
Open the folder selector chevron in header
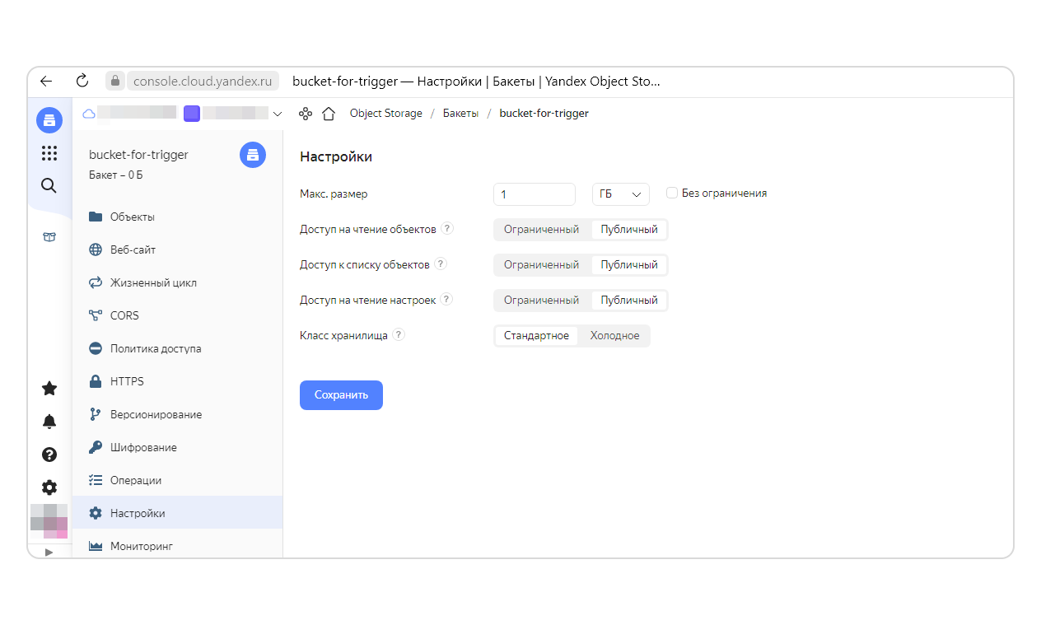[278, 114]
